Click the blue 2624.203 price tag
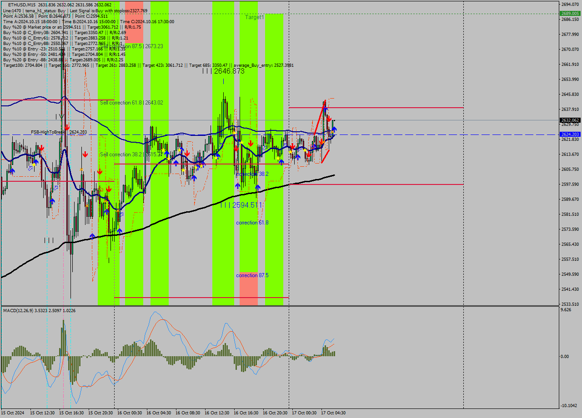582x418 pixels. (x=570, y=134)
